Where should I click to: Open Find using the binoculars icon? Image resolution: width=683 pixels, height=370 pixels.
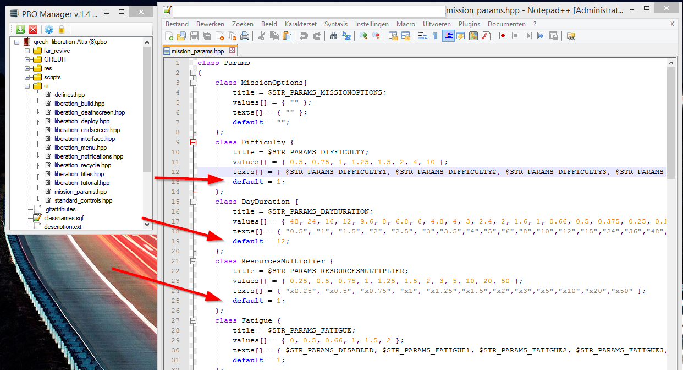[x=334, y=36]
